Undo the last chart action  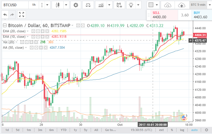pyautogui.click(x=5, y=14)
